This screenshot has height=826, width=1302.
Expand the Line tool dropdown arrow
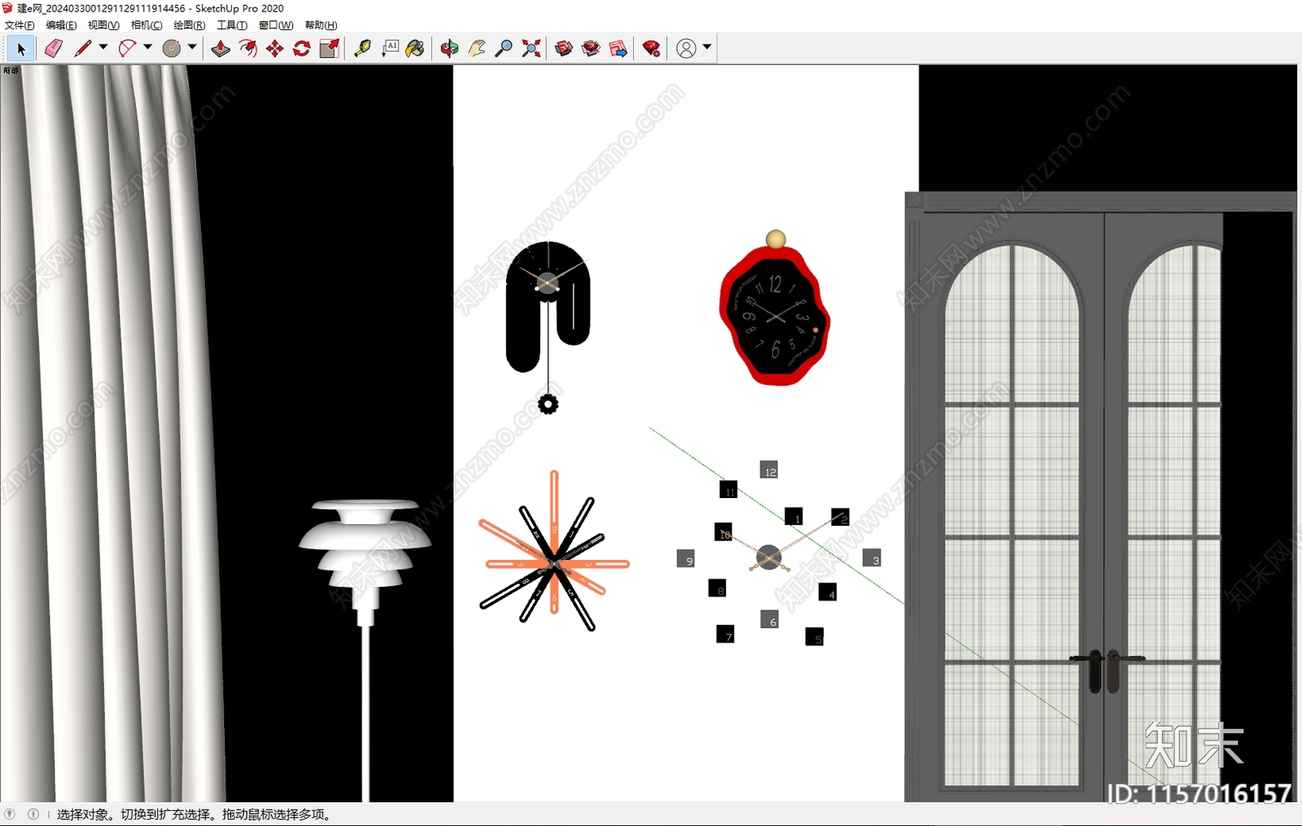(x=103, y=47)
